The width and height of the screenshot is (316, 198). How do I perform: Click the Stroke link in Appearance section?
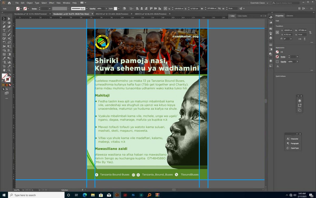(283, 57)
